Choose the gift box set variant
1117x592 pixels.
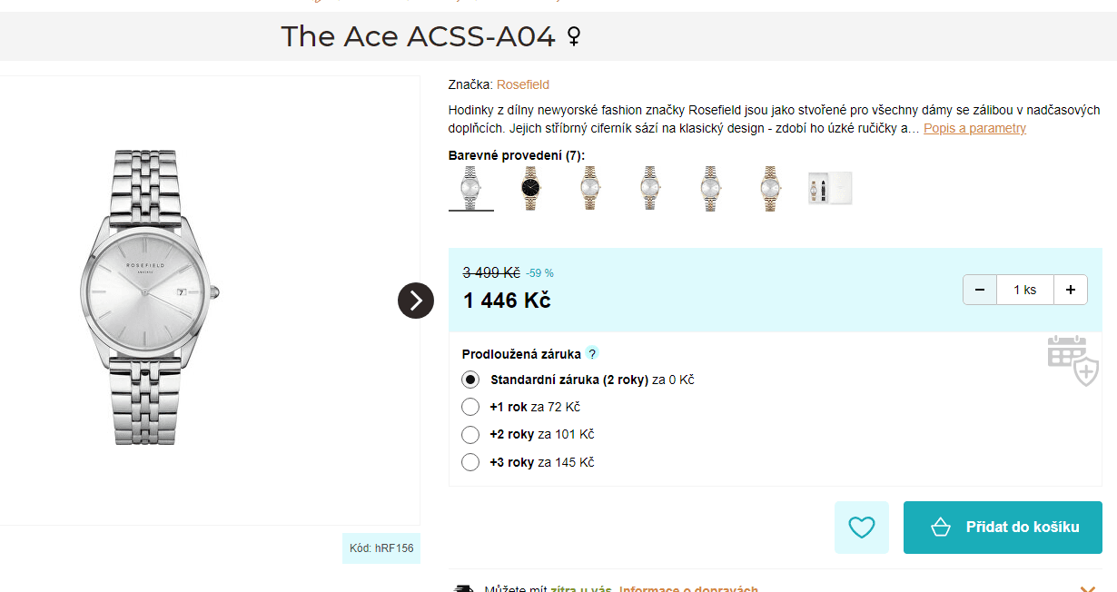pyautogui.click(x=830, y=188)
